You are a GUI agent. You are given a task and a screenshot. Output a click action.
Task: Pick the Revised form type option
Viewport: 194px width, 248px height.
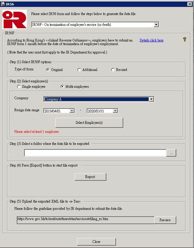click(x=113, y=70)
